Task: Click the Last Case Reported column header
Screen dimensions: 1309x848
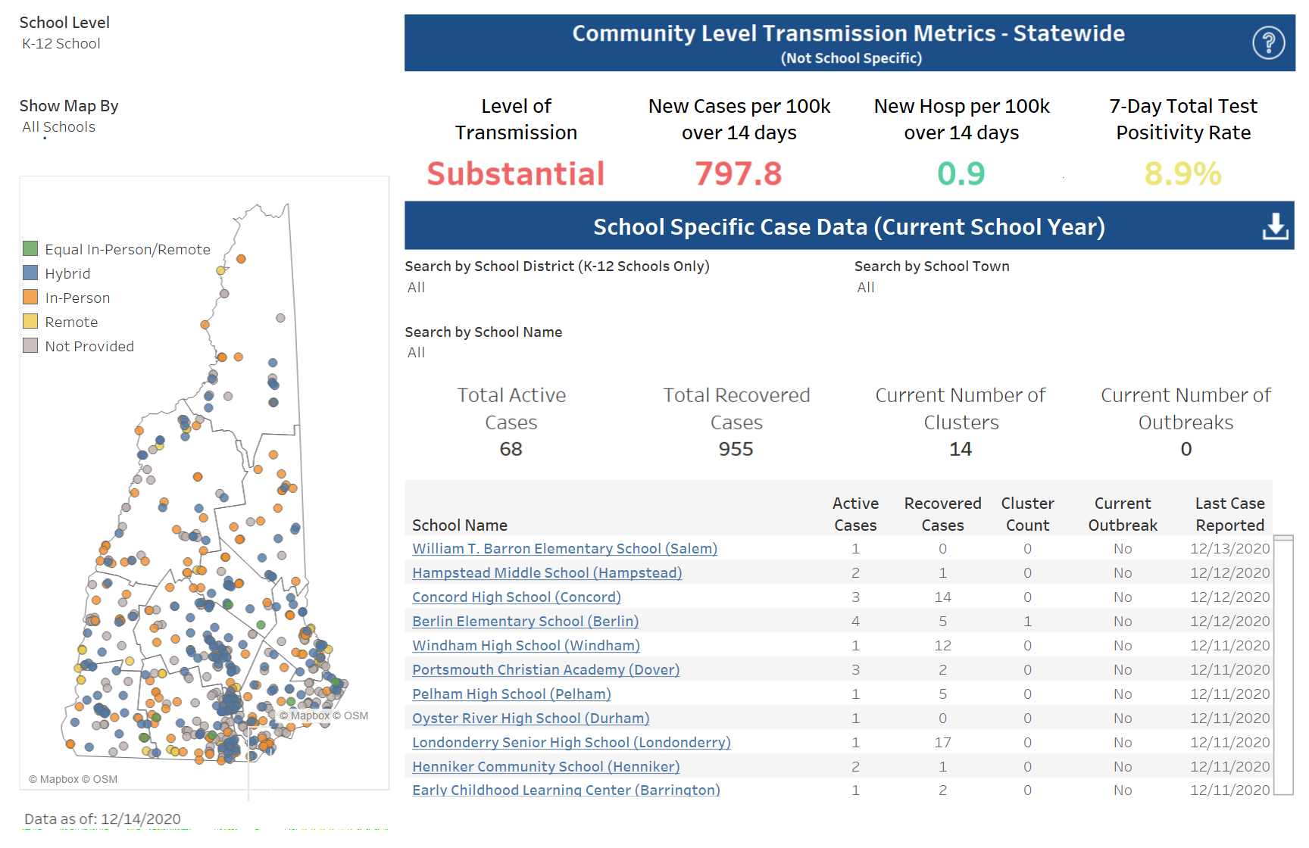Action: (x=1229, y=514)
